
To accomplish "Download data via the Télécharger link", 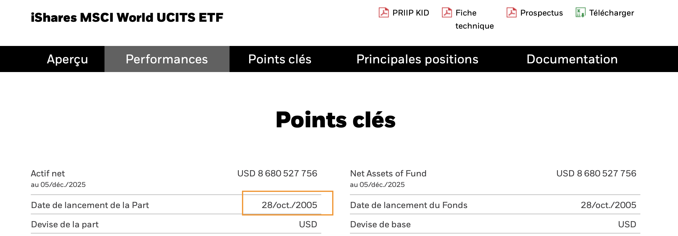I will point(611,13).
